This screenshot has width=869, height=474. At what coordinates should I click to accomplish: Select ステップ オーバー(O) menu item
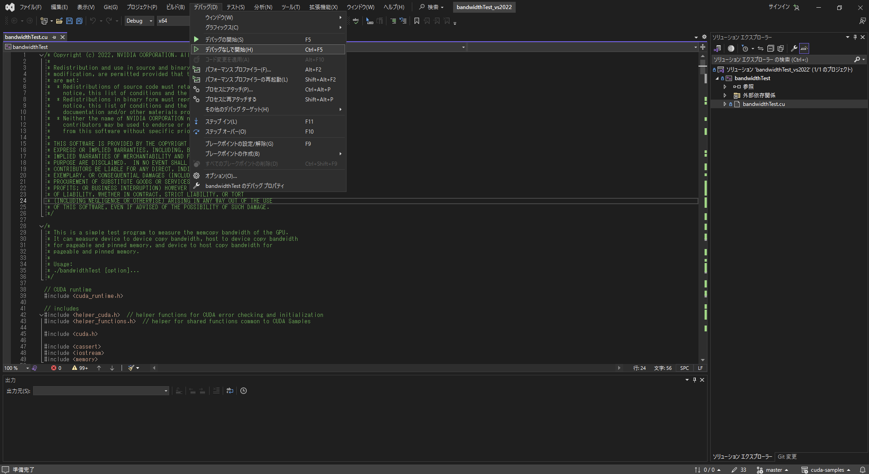[x=268, y=132]
